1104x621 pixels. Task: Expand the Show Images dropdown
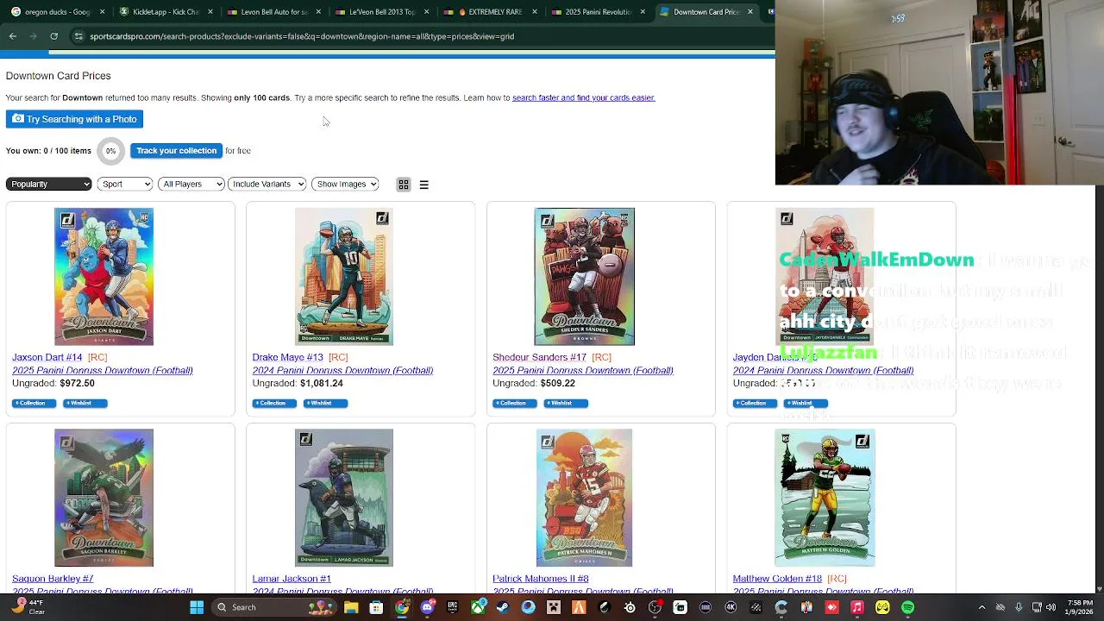pos(345,184)
